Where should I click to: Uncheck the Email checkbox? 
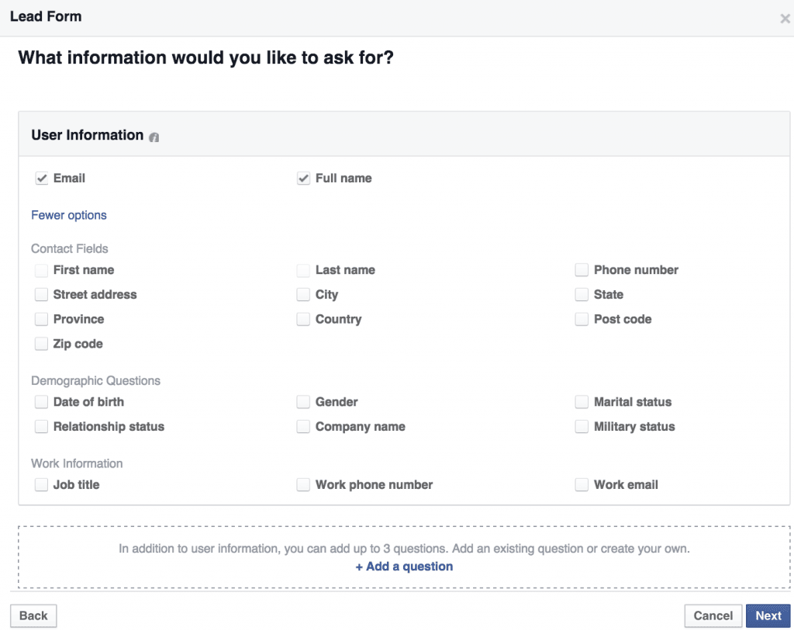point(42,179)
